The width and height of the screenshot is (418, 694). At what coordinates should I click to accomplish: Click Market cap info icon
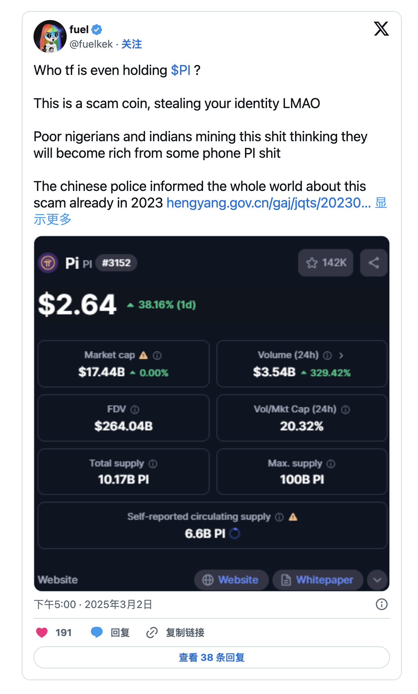point(157,355)
